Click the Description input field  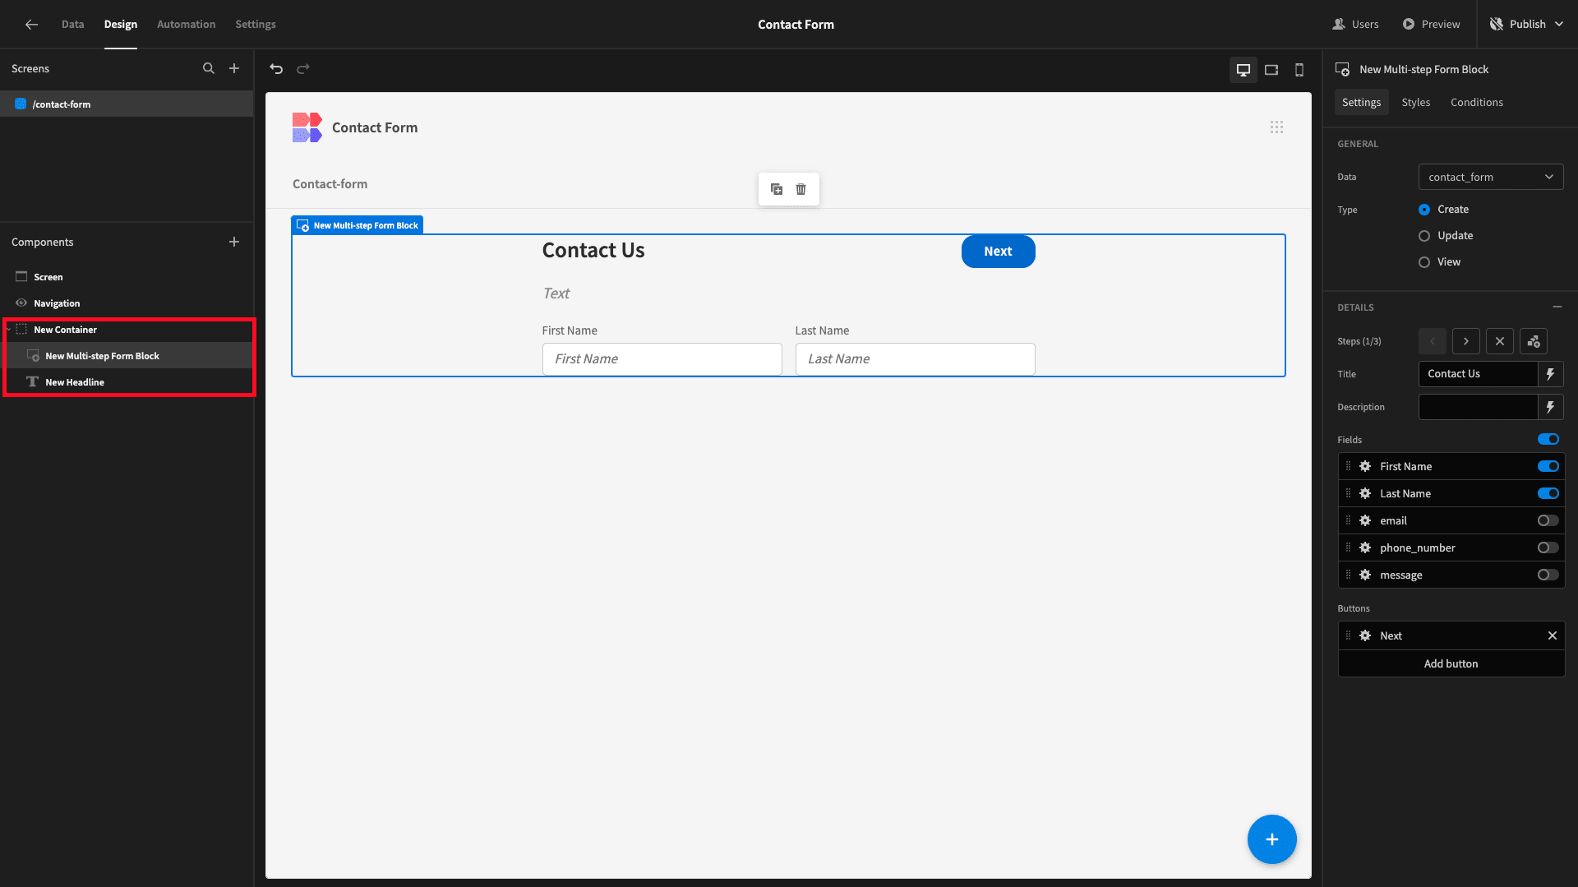[1478, 407]
